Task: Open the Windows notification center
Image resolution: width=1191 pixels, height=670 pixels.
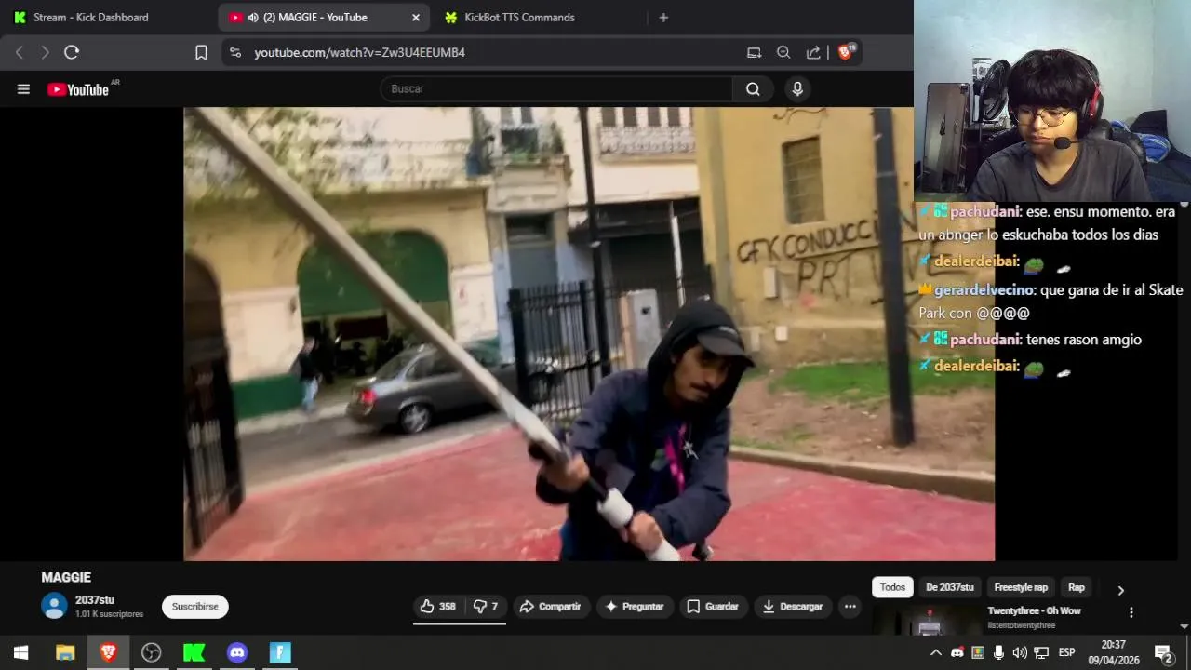Action: click(x=1163, y=653)
